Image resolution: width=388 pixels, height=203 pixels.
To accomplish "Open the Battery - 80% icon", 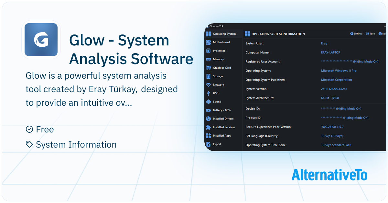I will click(x=208, y=110).
